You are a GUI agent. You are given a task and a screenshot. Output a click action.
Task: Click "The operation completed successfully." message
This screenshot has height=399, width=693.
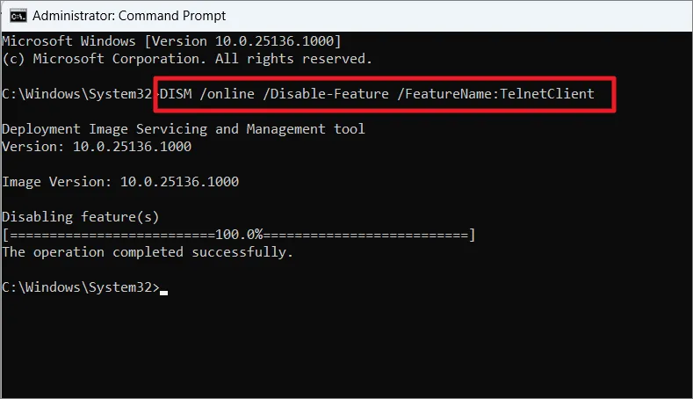click(148, 252)
